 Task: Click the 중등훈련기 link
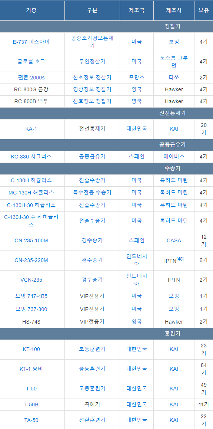tap(92, 369)
